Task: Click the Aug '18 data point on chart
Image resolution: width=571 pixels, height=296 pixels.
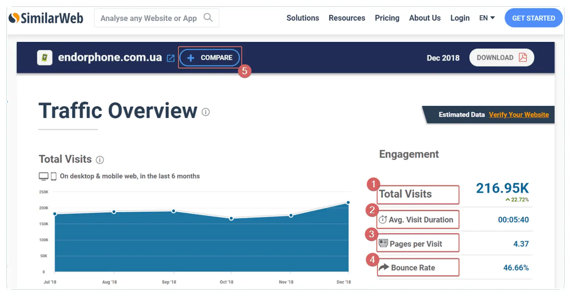Action: coord(114,212)
